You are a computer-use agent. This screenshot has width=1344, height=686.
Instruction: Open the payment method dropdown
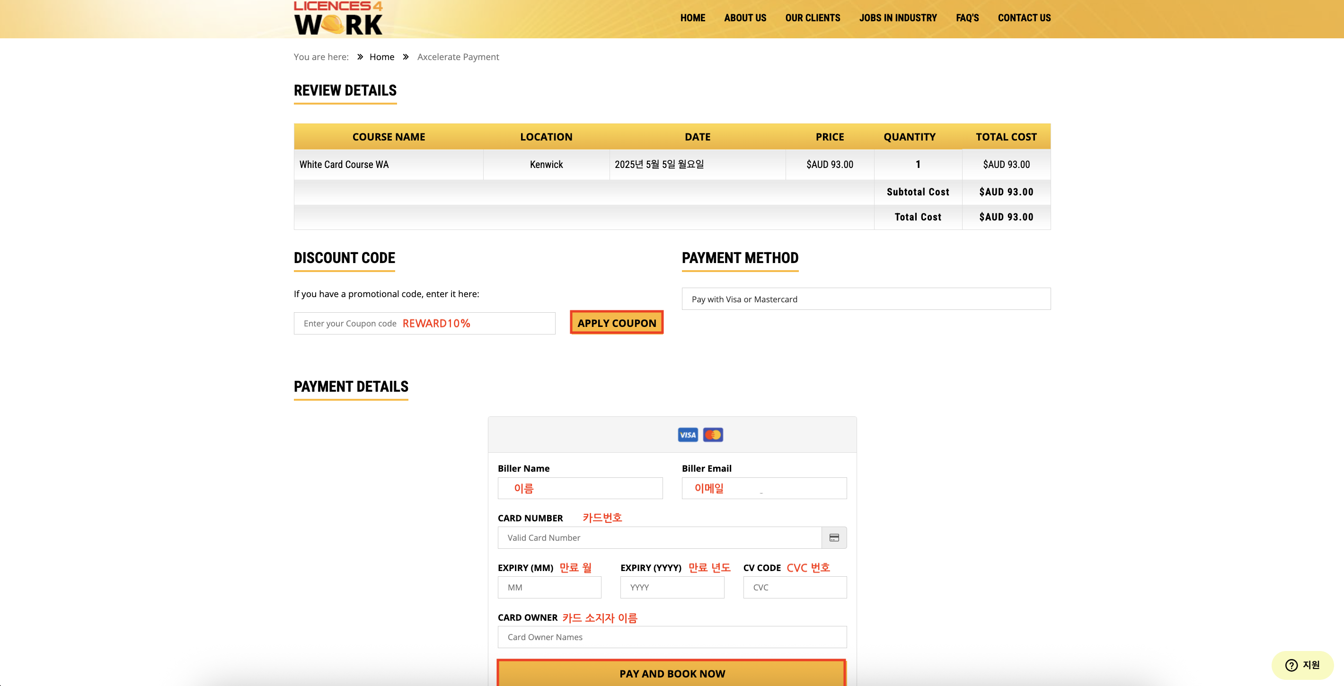click(x=866, y=299)
